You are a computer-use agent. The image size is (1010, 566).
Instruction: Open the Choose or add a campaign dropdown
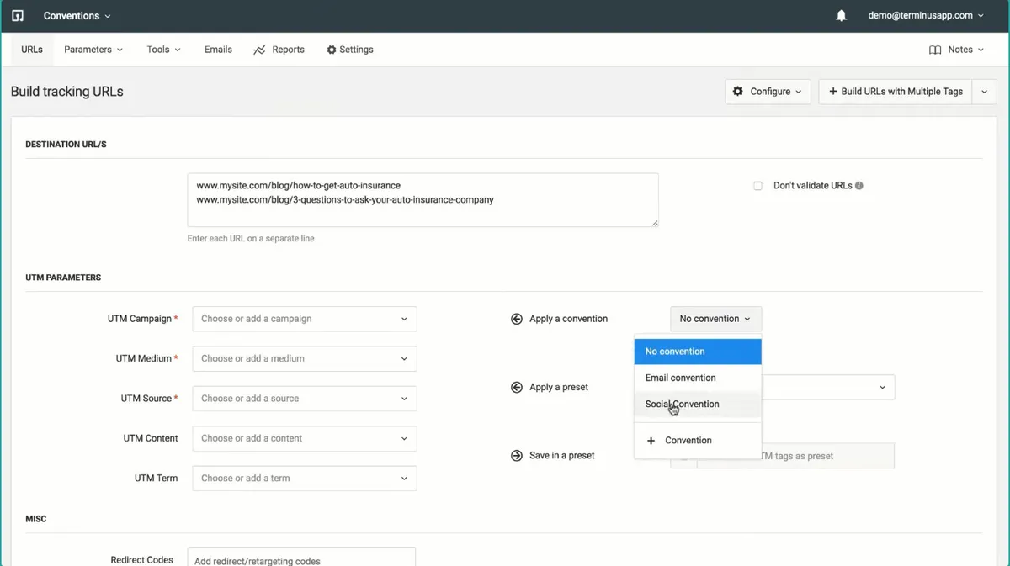click(x=304, y=319)
